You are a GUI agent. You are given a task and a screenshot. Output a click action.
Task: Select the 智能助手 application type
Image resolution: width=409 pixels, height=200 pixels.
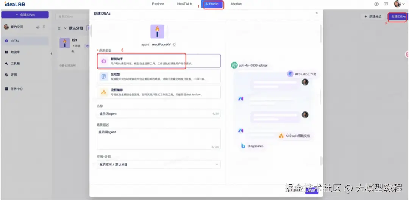click(x=159, y=61)
